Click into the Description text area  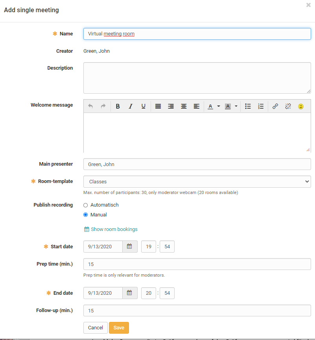coord(197,78)
